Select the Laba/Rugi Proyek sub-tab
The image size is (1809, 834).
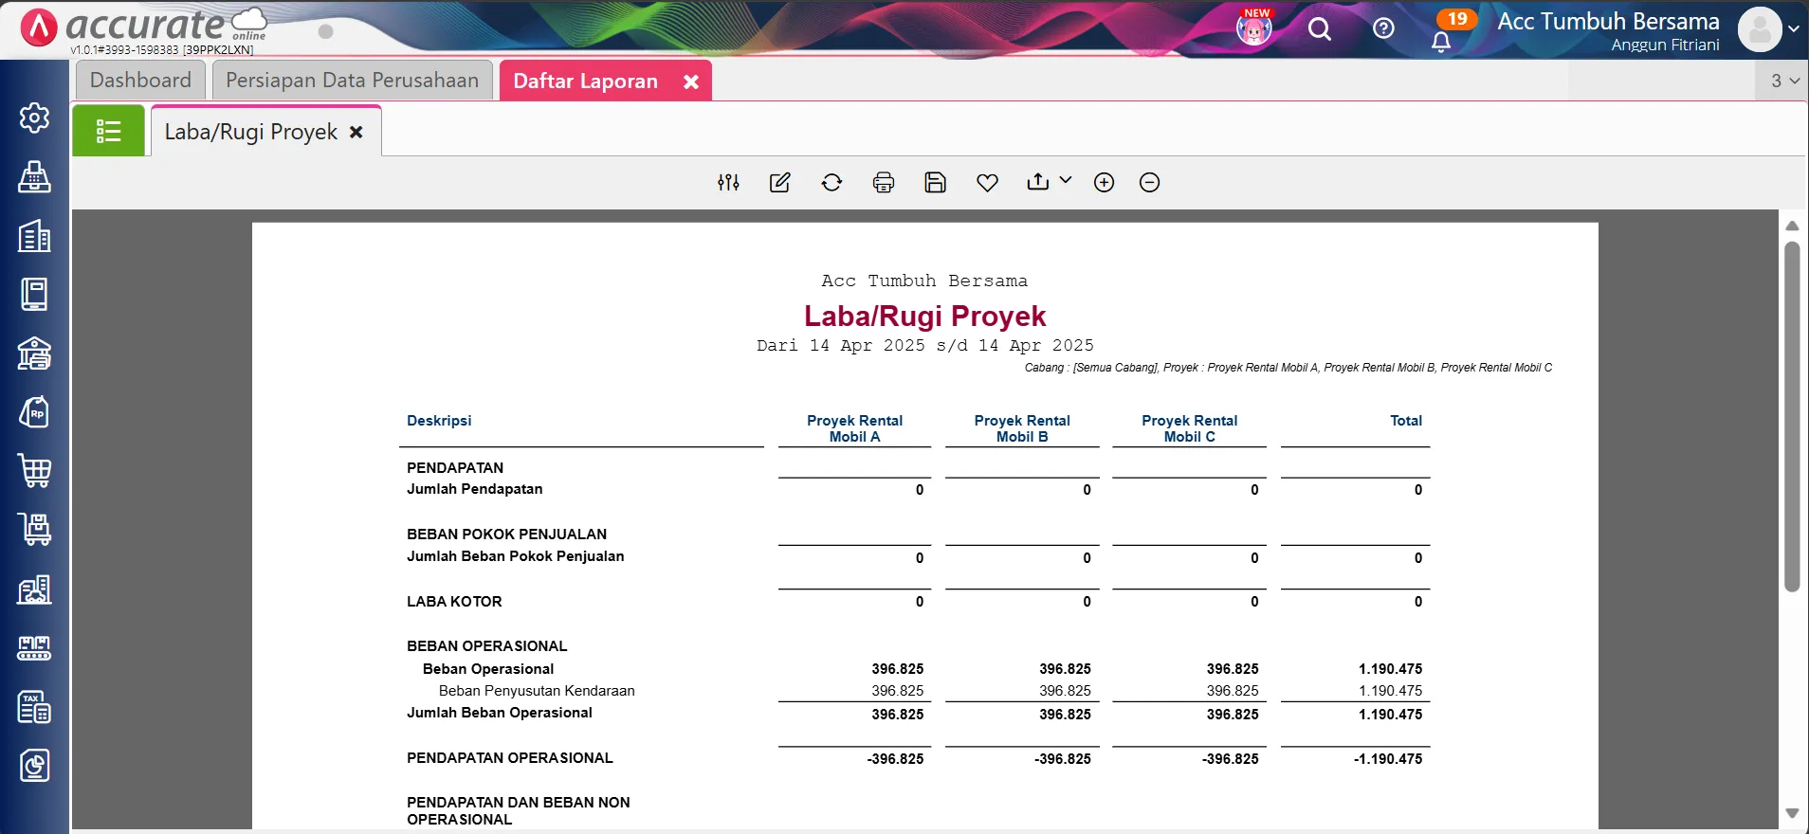click(x=250, y=132)
